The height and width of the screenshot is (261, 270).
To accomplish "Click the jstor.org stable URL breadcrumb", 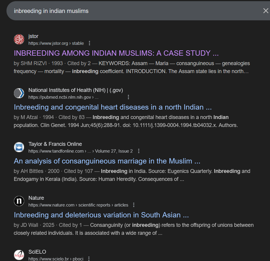I will coord(56,43).
